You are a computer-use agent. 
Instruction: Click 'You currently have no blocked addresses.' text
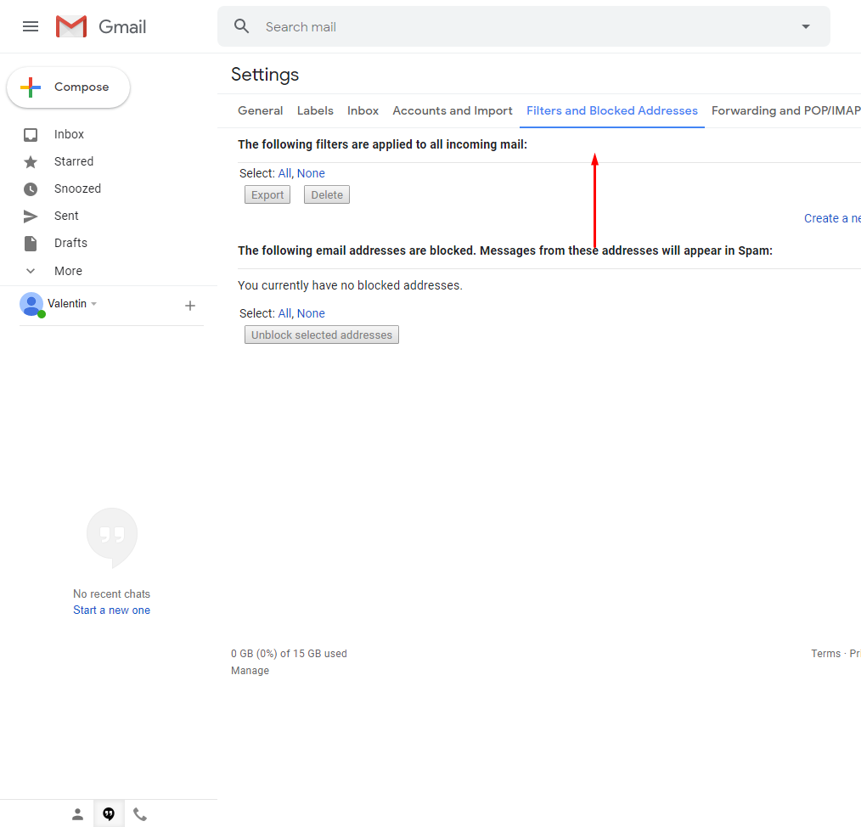tap(351, 285)
